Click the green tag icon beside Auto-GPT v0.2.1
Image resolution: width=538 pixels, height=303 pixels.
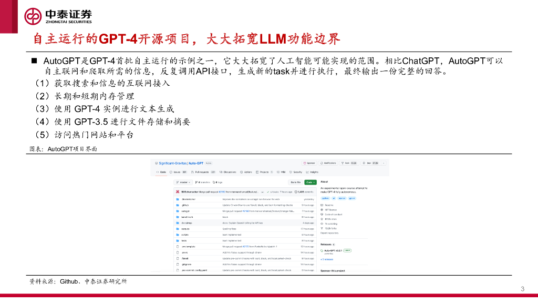(x=322, y=250)
